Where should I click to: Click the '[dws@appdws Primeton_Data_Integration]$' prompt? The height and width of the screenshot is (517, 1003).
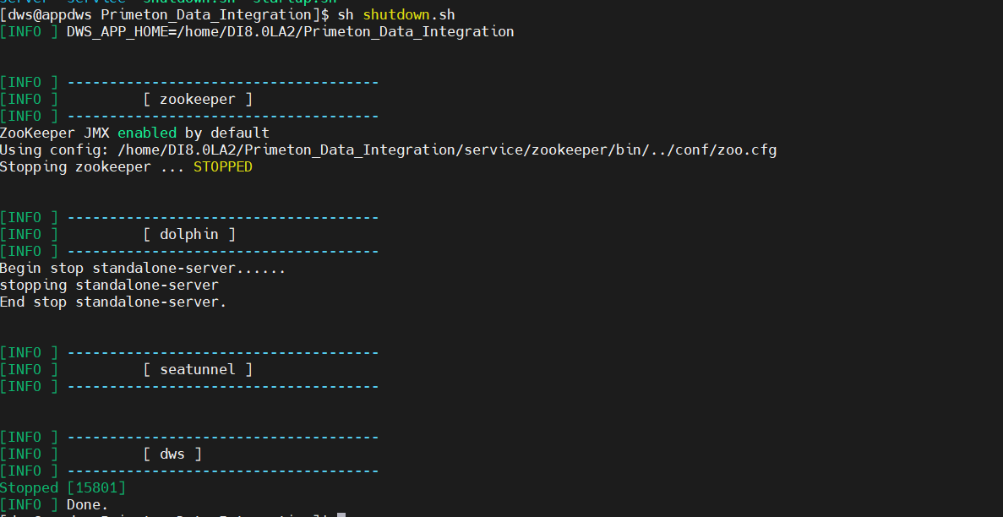(x=165, y=14)
